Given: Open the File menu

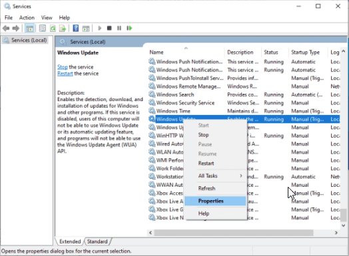Looking at the screenshot, I should point(9,17).
